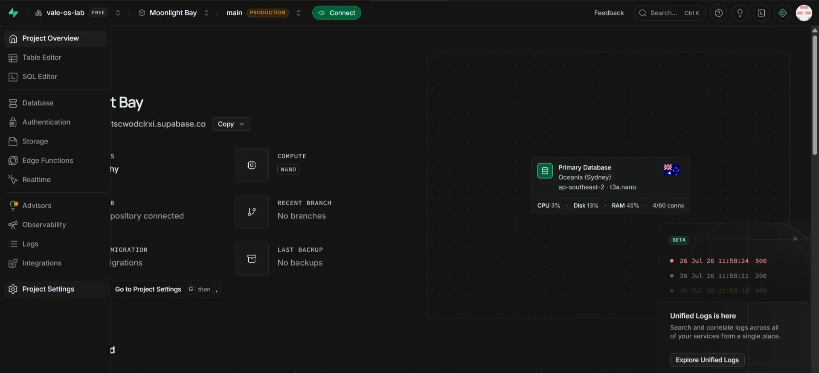
Task: Click the Disk 13% stat
Action: coord(586,206)
